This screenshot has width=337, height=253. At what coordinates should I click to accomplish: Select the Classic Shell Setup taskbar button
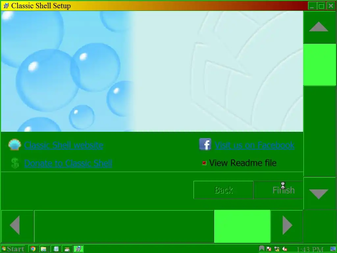point(78,249)
